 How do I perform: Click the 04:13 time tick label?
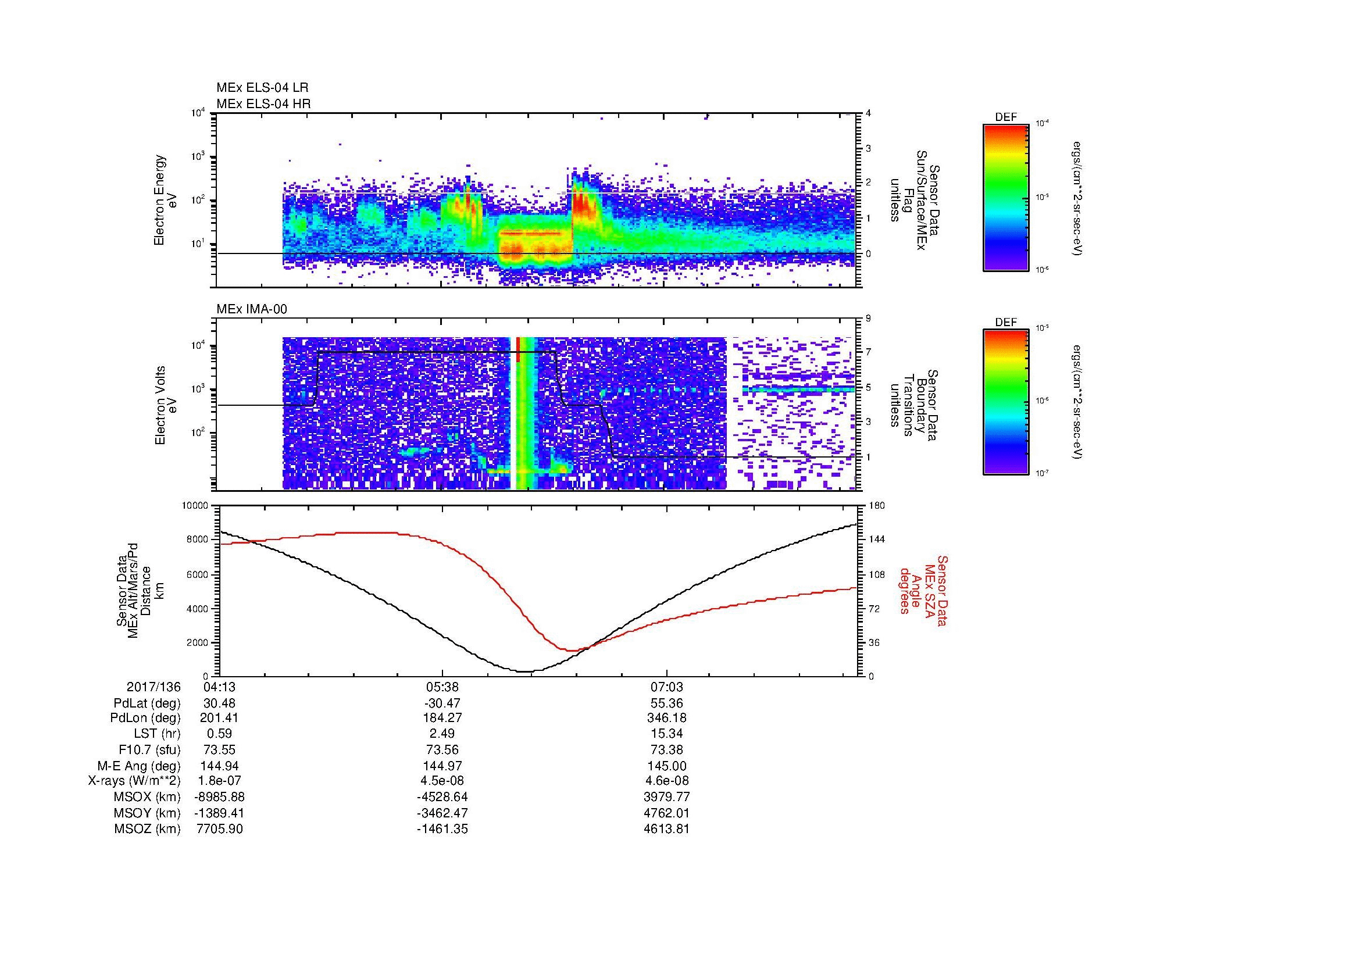click(x=219, y=687)
